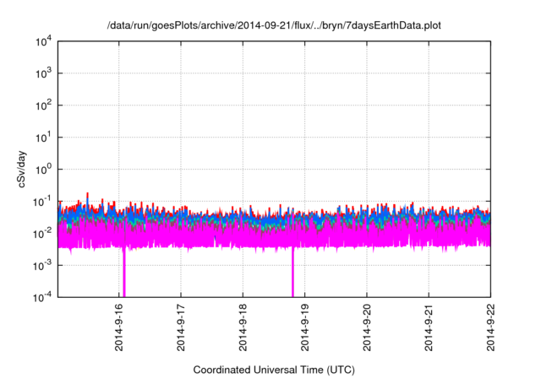This screenshot has height=378, width=541.
Task: Click the 10^-1 y-axis tick label
Action: (x=43, y=202)
